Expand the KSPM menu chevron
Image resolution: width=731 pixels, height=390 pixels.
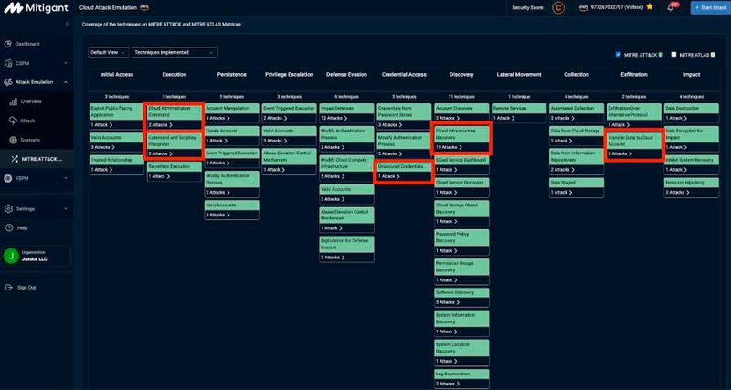pyautogui.click(x=66, y=178)
